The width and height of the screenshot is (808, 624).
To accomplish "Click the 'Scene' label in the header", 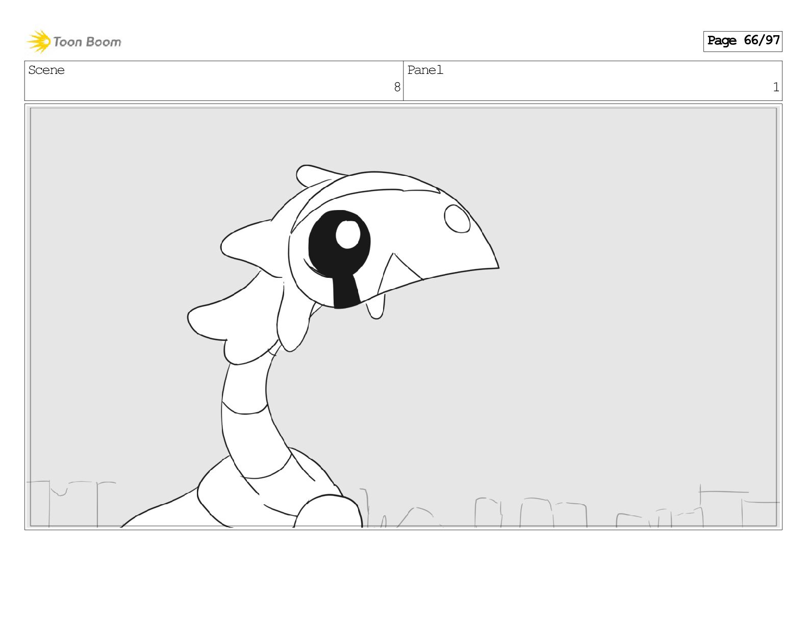I will click(x=46, y=70).
